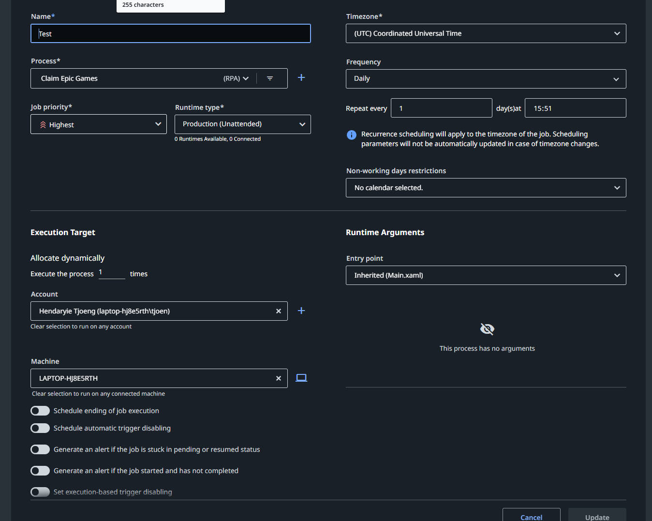Add a new process with the plus icon
The height and width of the screenshot is (521, 652).
pyautogui.click(x=301, y=77)
